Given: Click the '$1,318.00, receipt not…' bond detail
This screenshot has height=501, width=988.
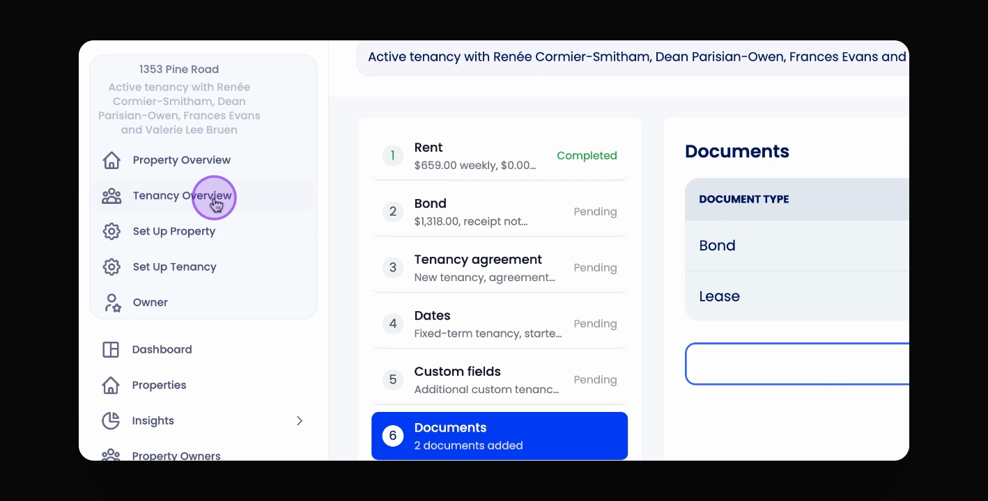Looking at the screenshot, I should click(471, 221).
